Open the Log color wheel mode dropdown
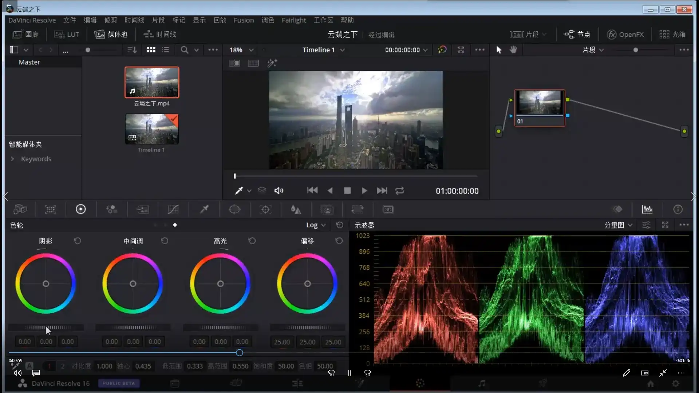 (316, 225)
